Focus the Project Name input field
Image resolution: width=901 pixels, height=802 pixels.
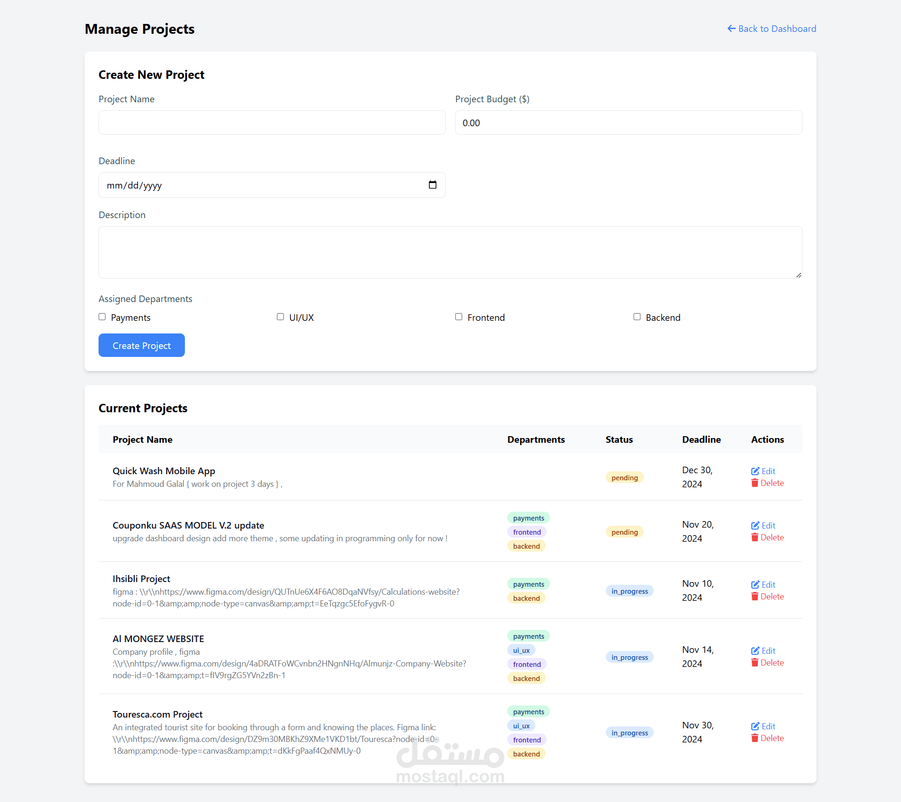pos(272,122)
